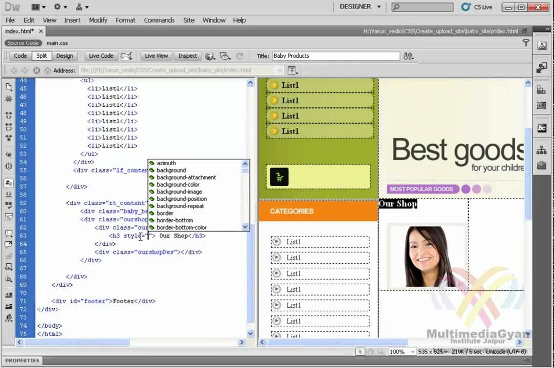
Task: Expand the DESIGNER workspace switcher
Action: [360, 7]
